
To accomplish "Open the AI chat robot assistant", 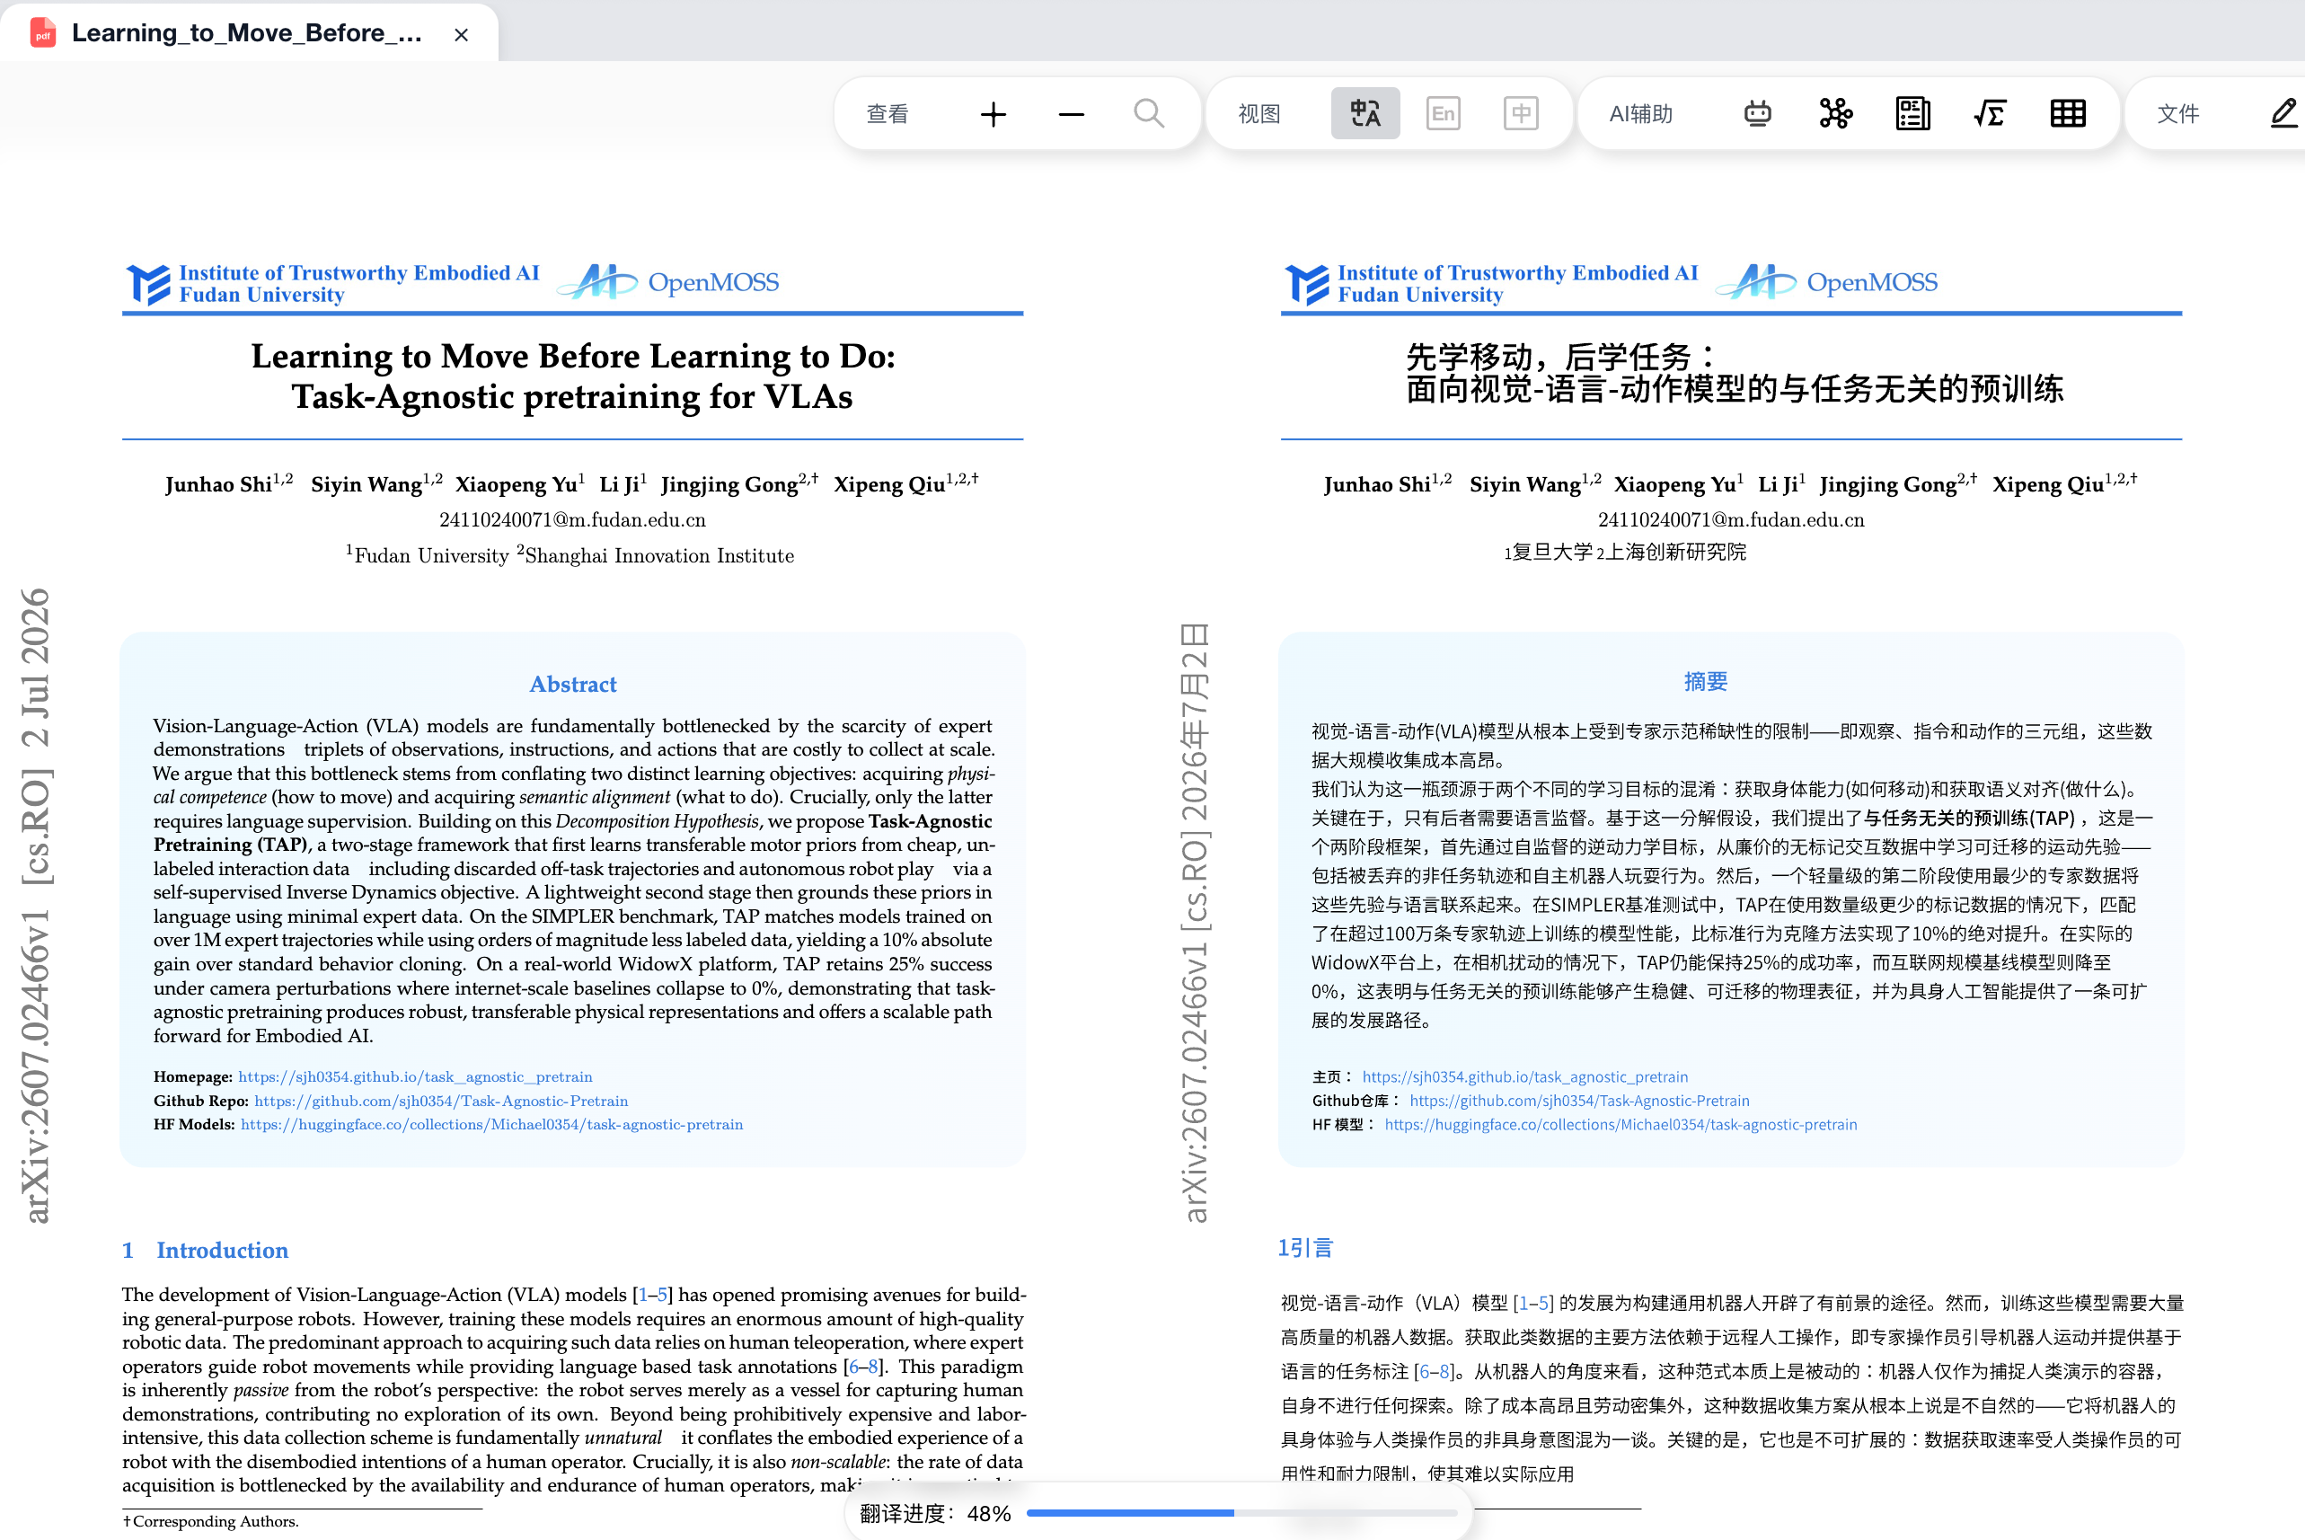I will [1757, 114].
